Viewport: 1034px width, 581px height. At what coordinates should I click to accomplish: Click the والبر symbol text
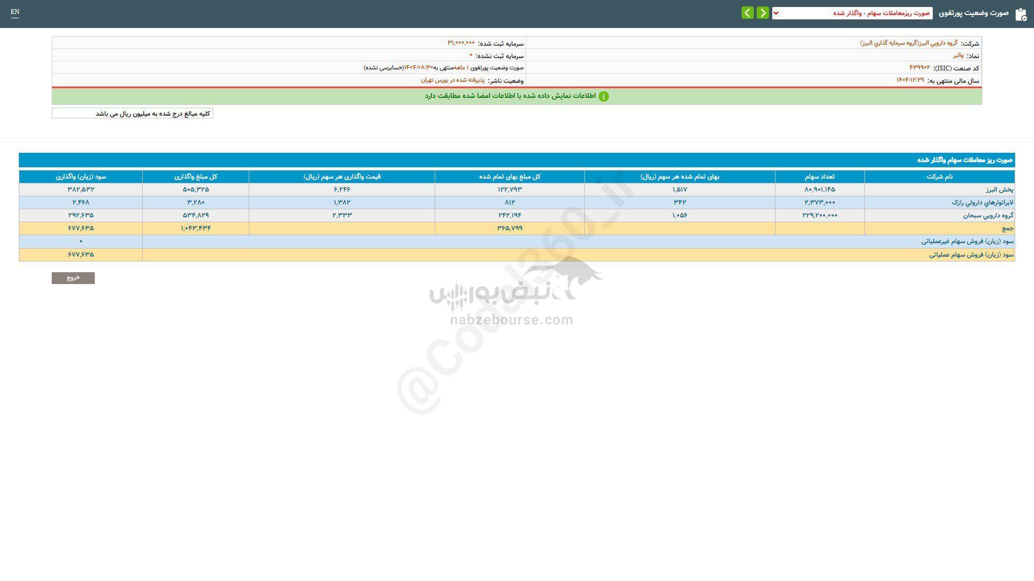click(x=958, y=55)
